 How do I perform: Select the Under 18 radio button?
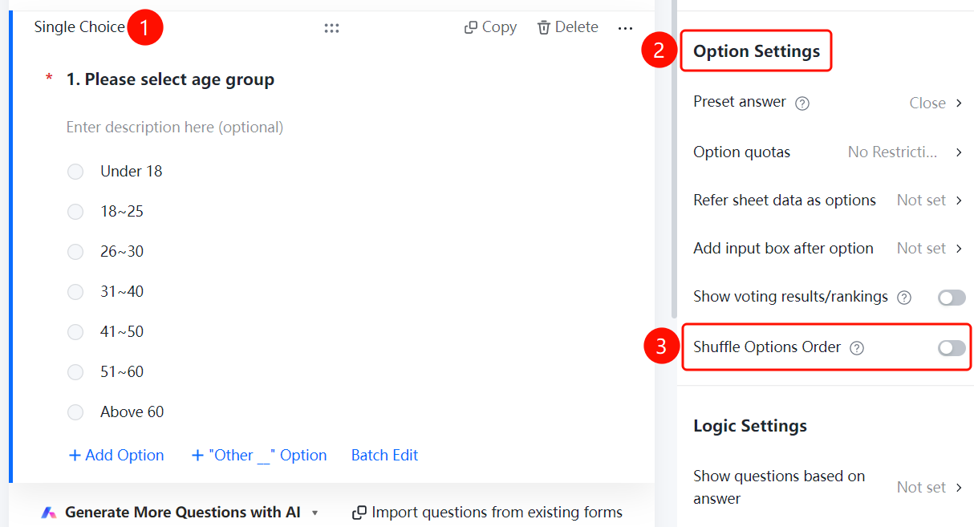pyautogui.click(x=75, y=172)
